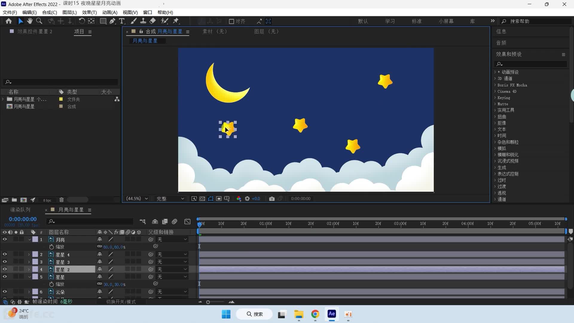
Task: Create new composition icon in Project panel
Action: (23, 200)
